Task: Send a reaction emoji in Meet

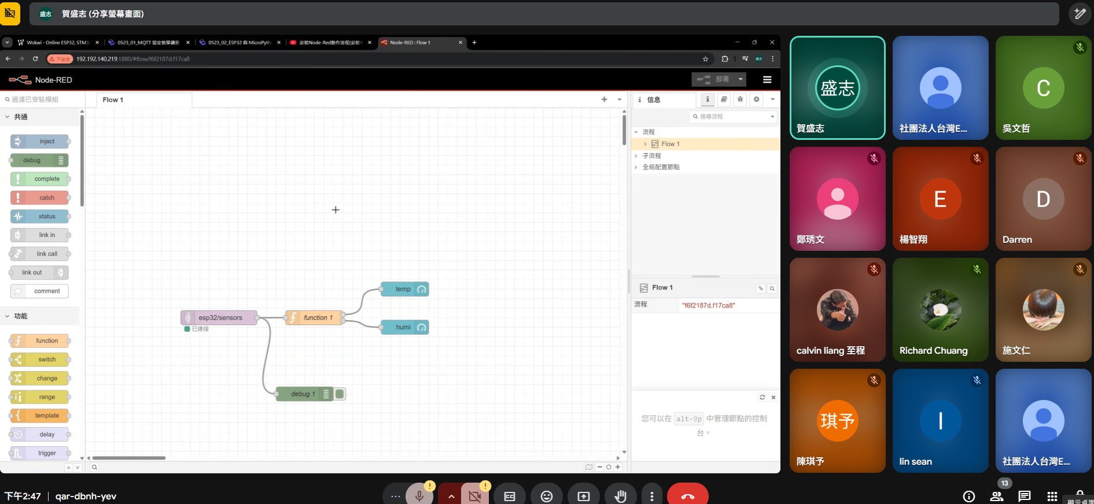Action: point(547,496)
